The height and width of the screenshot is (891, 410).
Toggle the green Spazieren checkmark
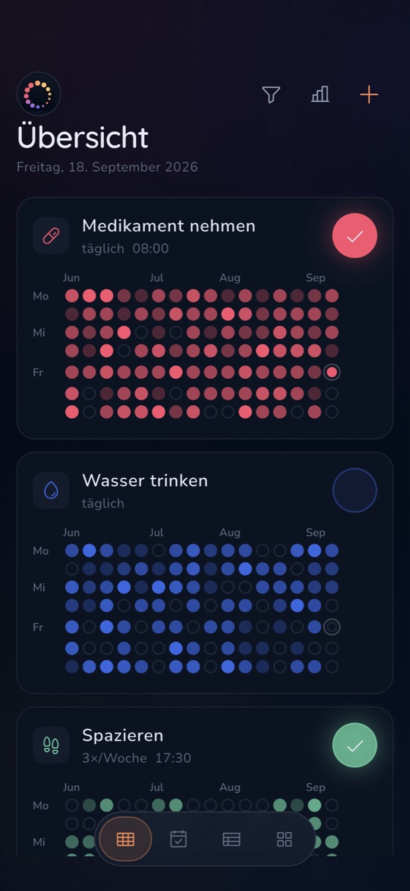click(x=355, y=745)
